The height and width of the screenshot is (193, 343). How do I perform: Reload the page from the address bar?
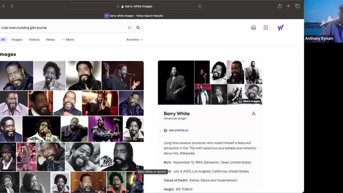click(200, 6)
